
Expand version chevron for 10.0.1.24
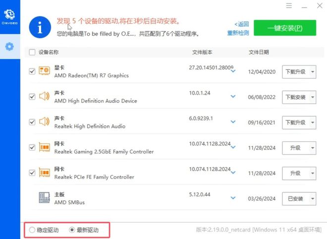(233, 96)
